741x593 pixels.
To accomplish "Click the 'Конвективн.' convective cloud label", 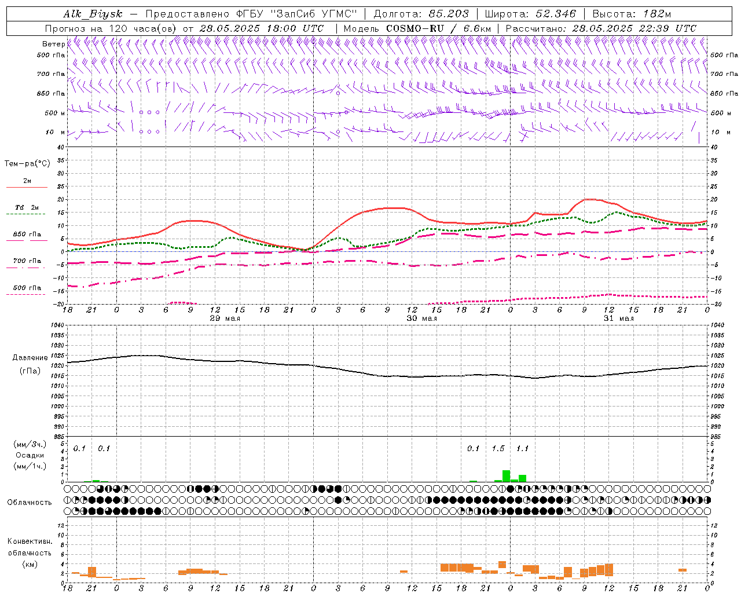I will click(30, 541).
